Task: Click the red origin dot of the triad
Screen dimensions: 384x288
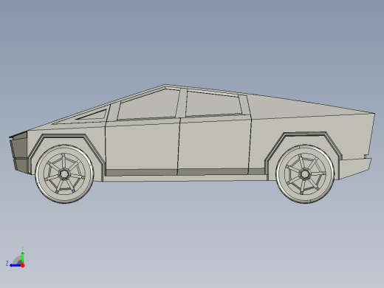Action: 23,265
